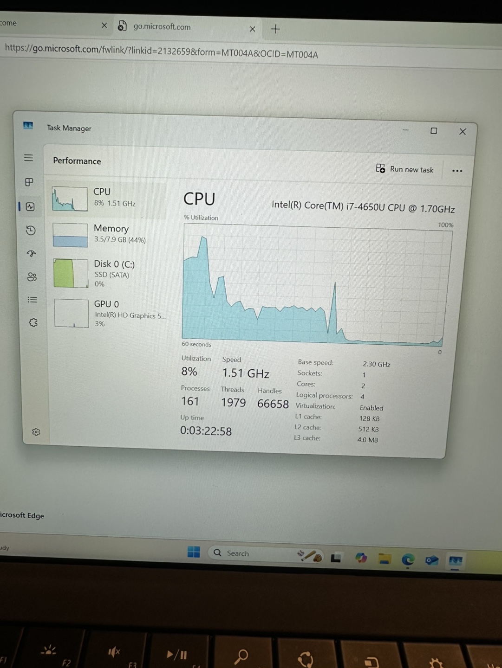Open Task View from the taskbar
This screenshot has height=668, width=502.
336,558
